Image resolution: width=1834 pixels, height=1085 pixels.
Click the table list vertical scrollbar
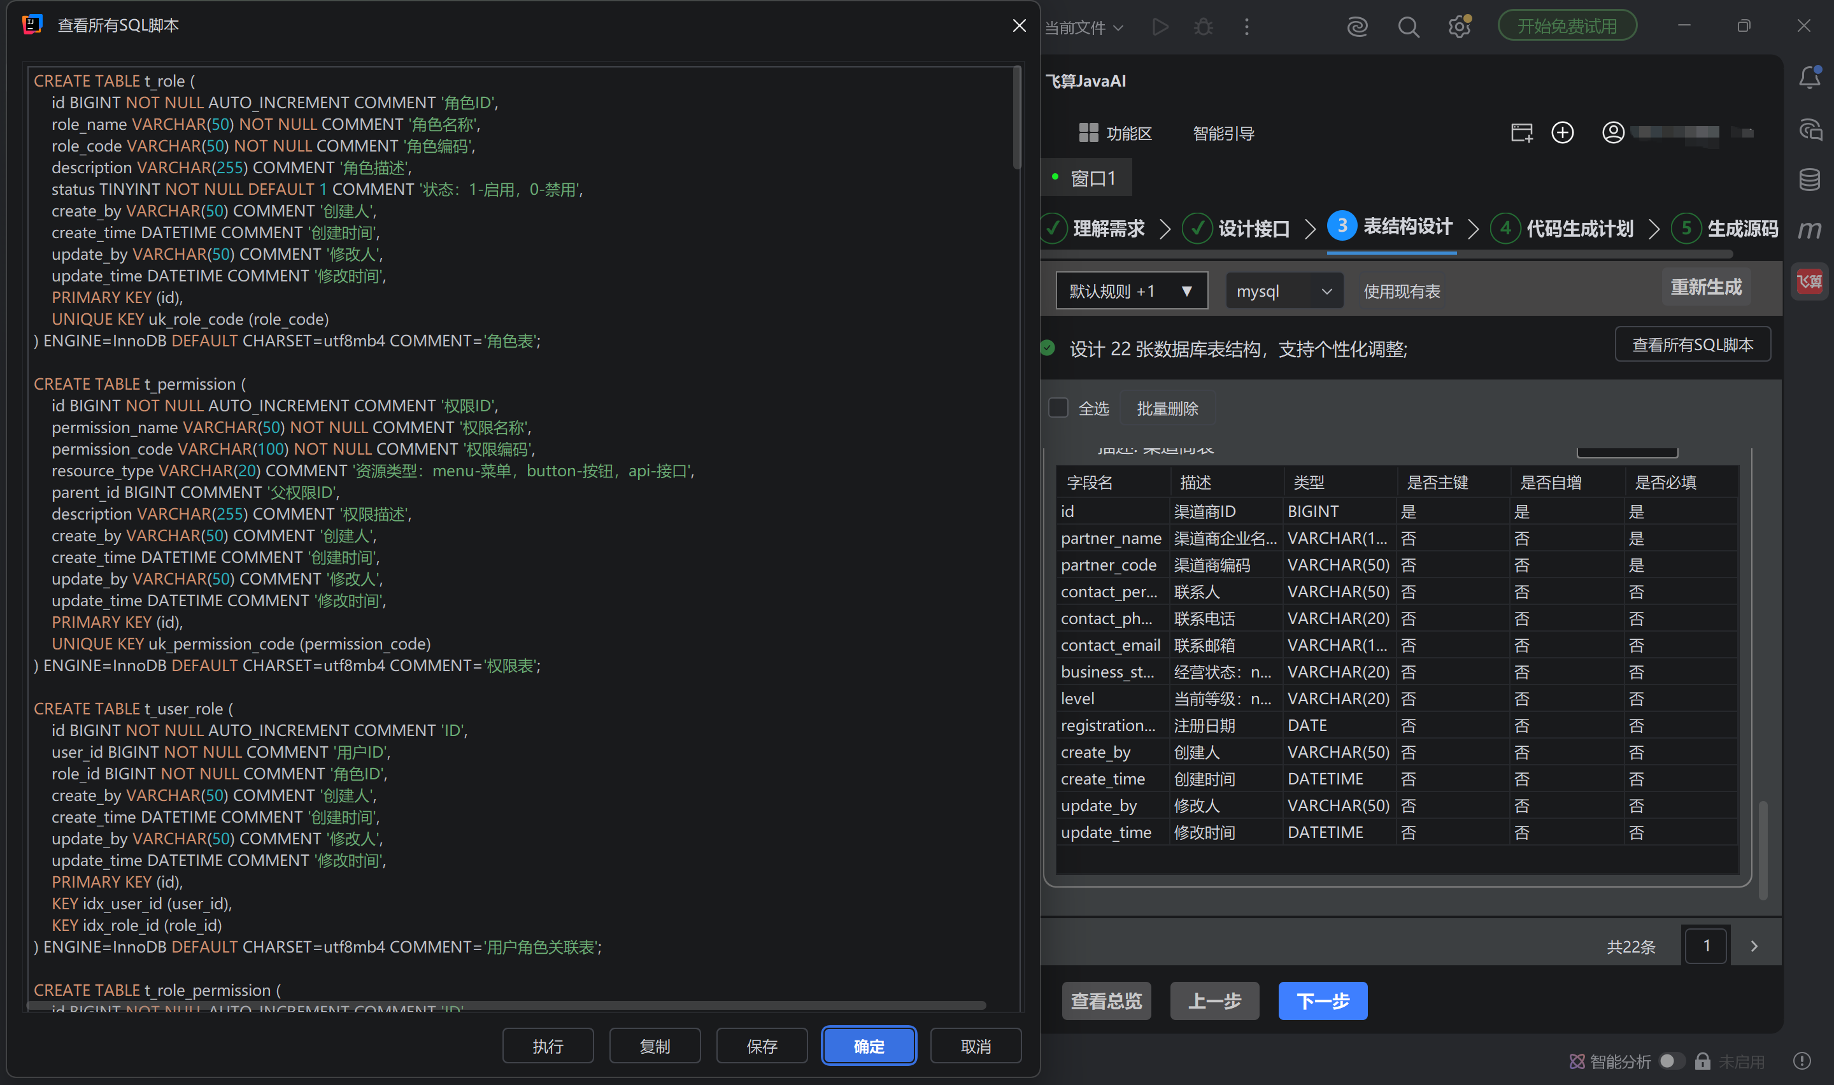(1763, 851)
